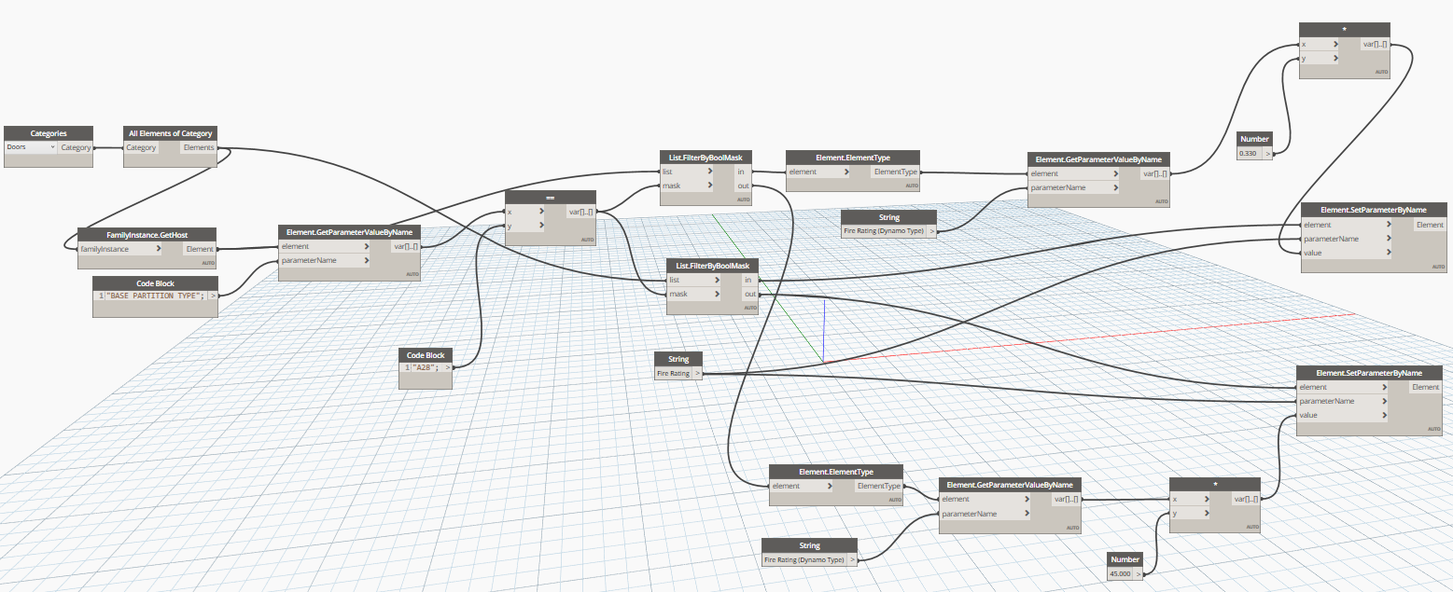Click the Element output of the lower Element.SetParameterByName

pos(1426,387)
